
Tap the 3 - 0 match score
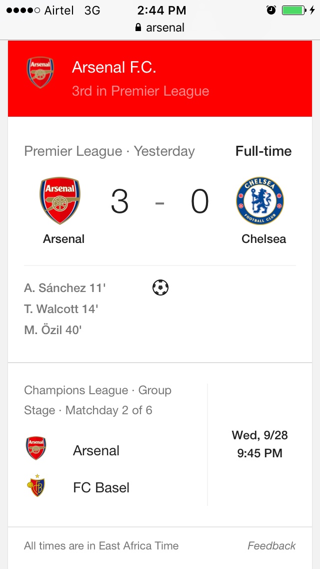159,202
